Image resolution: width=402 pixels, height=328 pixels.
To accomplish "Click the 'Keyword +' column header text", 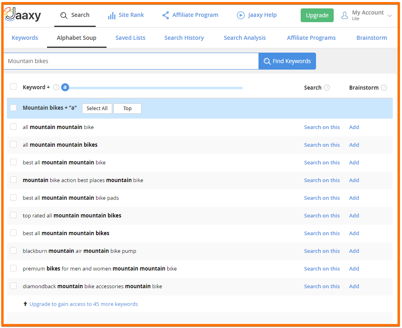I will pyautogui.click(x=36, y=88).
